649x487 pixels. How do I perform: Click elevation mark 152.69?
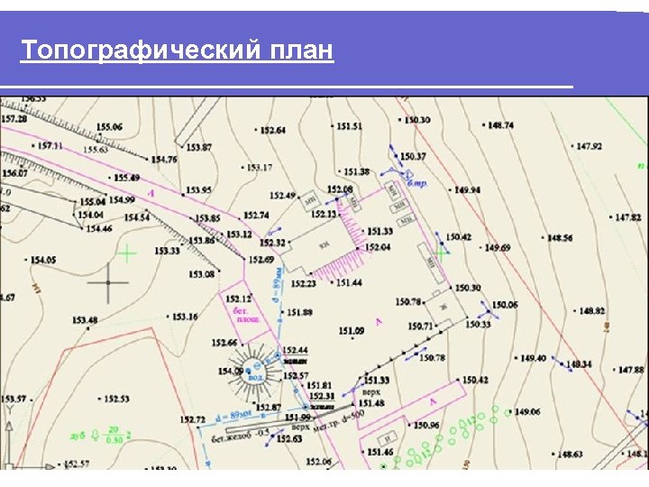[x=261, y=260]
